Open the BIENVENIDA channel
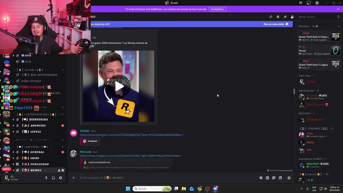Screen dimensions: 343x193 [x=40, y=120]
